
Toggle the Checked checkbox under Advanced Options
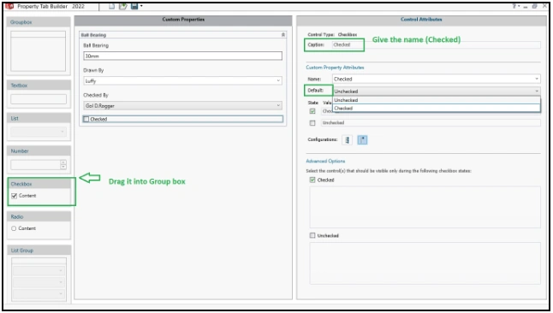coord(312,180)
